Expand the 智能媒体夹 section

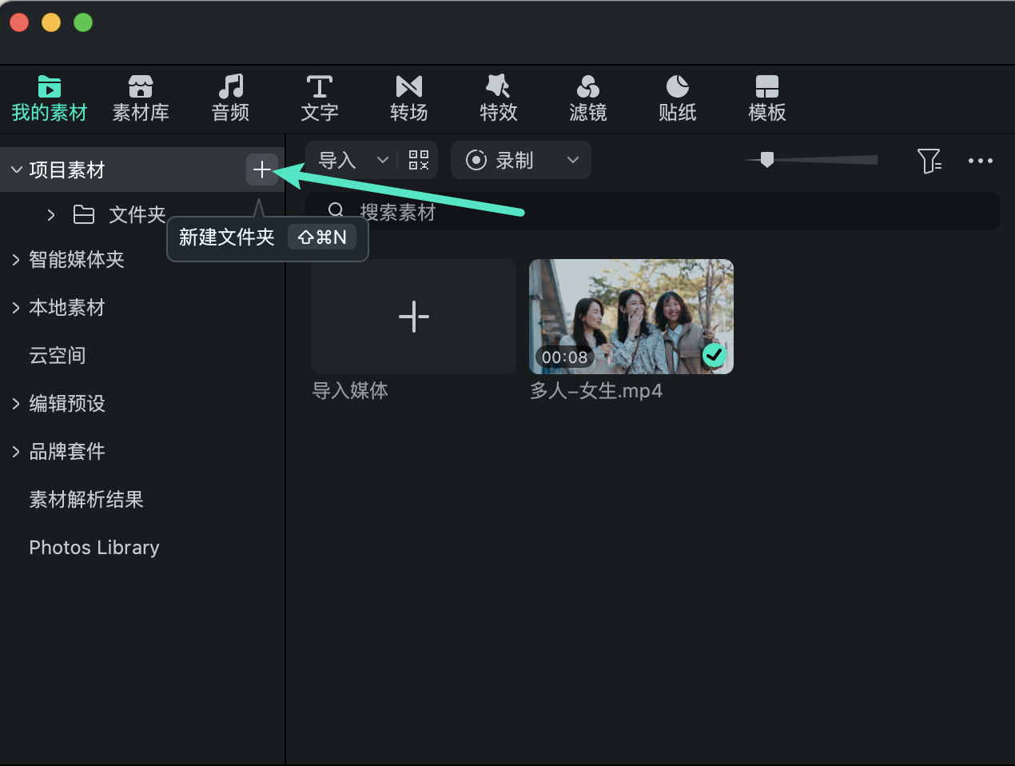tap(16, 260)
